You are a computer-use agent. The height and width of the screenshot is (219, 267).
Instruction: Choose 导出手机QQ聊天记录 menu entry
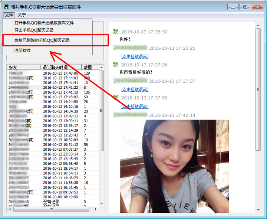tap(34, 30)
